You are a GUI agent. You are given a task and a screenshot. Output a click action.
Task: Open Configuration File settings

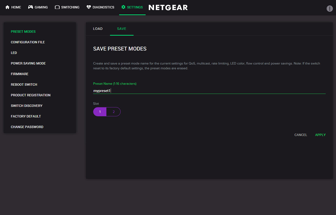click(x=28, y=42)
